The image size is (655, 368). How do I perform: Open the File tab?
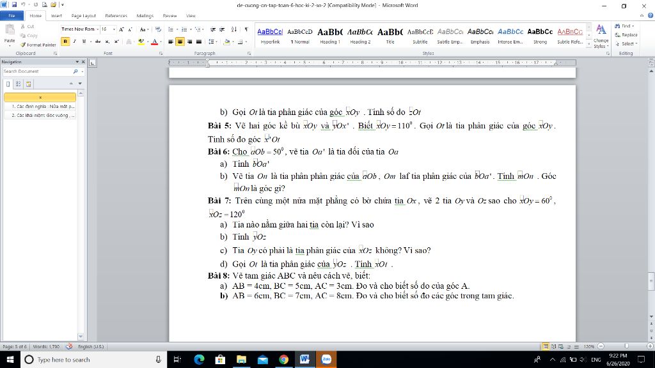coord(12,15)
